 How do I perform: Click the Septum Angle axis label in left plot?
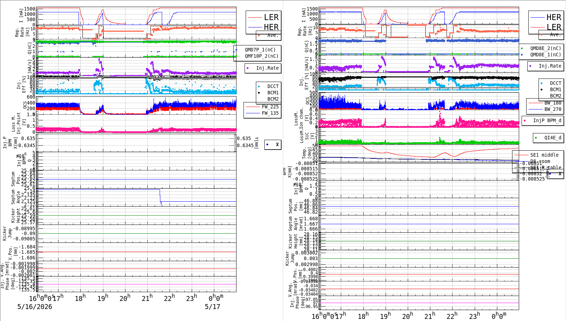[16, 197]
